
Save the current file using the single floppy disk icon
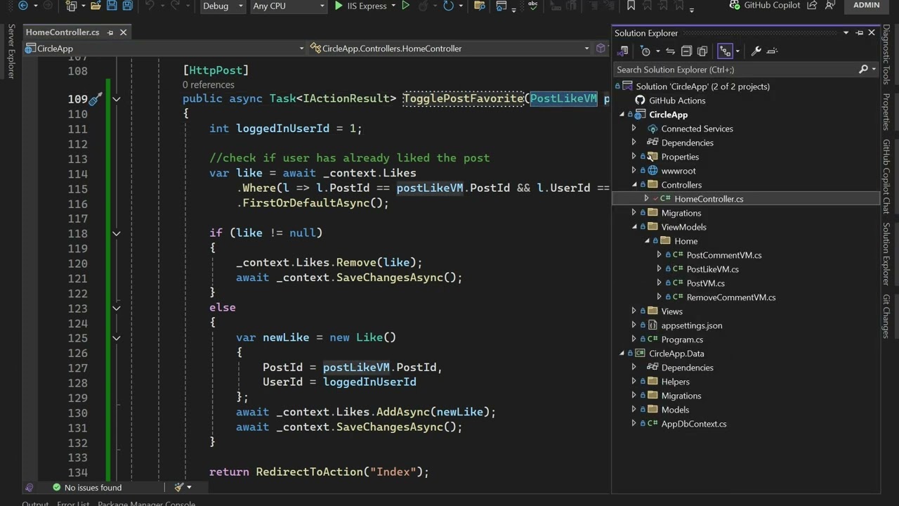(x=112, y=6)
